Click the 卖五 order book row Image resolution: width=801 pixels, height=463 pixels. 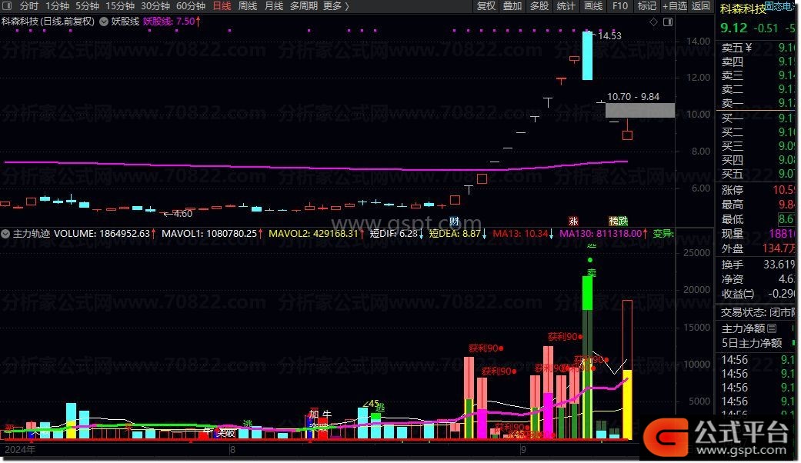[x=758, y=48]
